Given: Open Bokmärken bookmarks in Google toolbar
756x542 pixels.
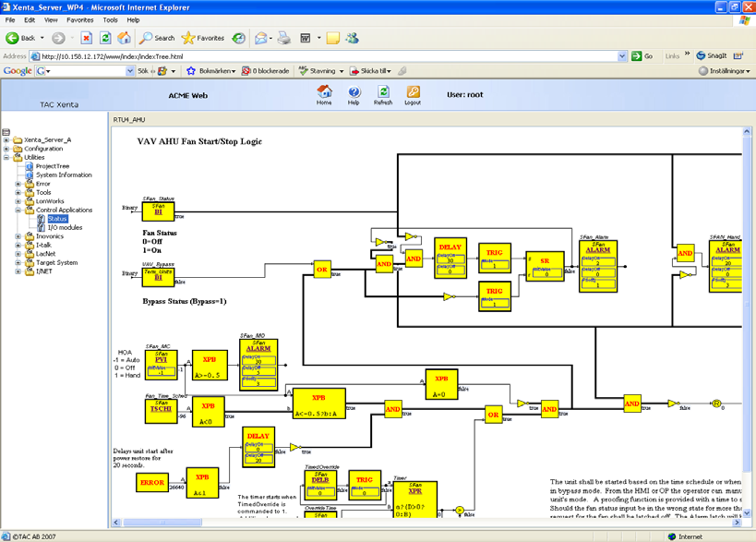Looking at the screenshot, I should [x=211, y=71].
